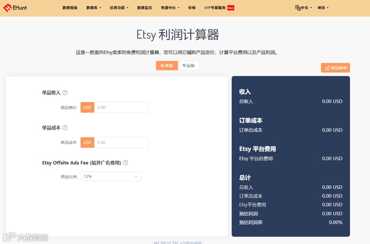Click the Etsy 平台费用 section heading

pos(257,149)
